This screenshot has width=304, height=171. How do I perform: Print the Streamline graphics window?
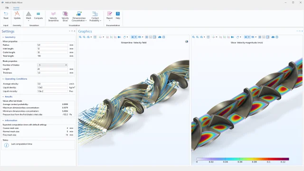[x=163, y=37]
